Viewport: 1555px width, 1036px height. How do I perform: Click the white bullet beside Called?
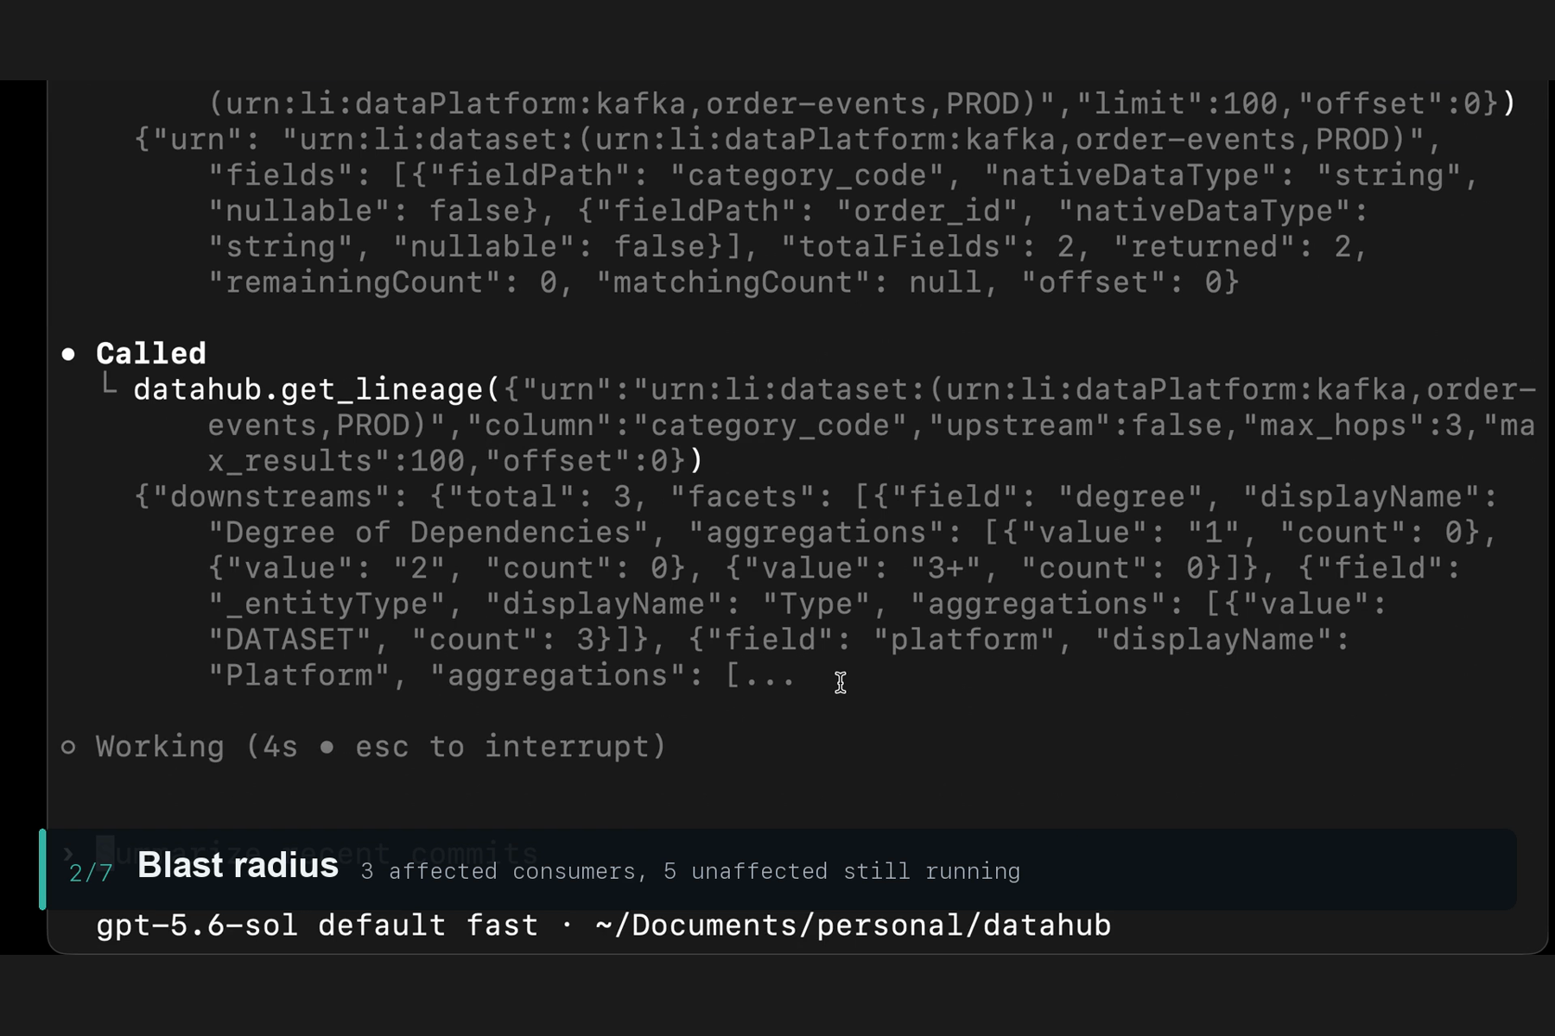(68, 354)
